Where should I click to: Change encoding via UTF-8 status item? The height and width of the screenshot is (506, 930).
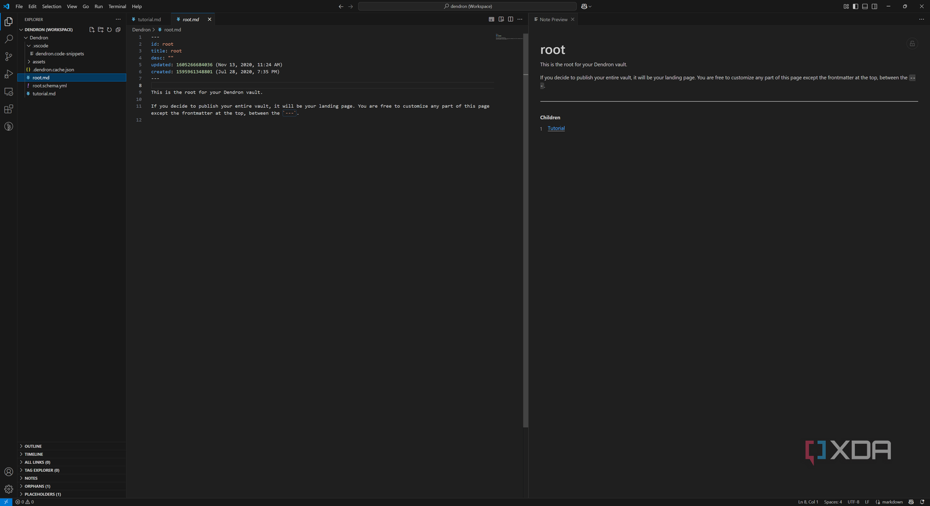pyautogui.click(x=853, y=502)
